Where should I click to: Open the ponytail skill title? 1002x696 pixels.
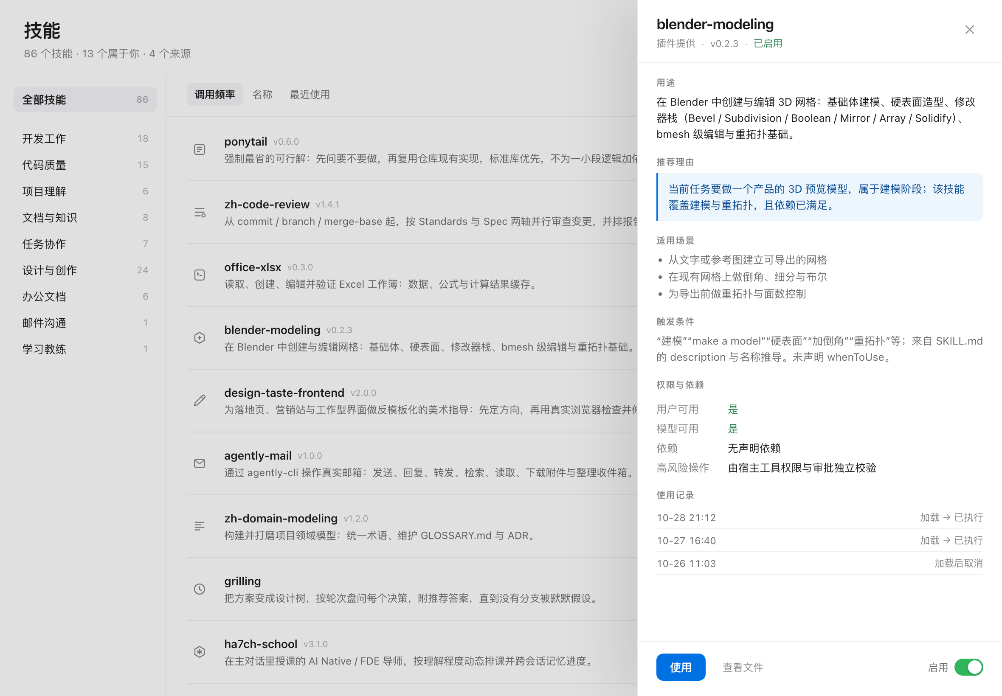245,142
